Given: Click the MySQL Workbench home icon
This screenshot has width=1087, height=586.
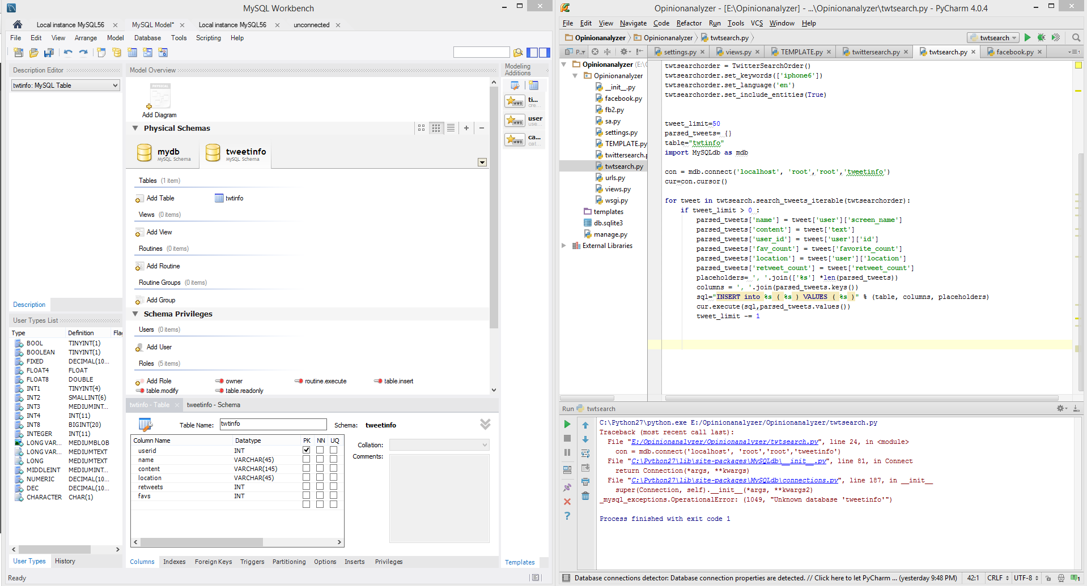Looking at the screenshot, I should (18, 24).
